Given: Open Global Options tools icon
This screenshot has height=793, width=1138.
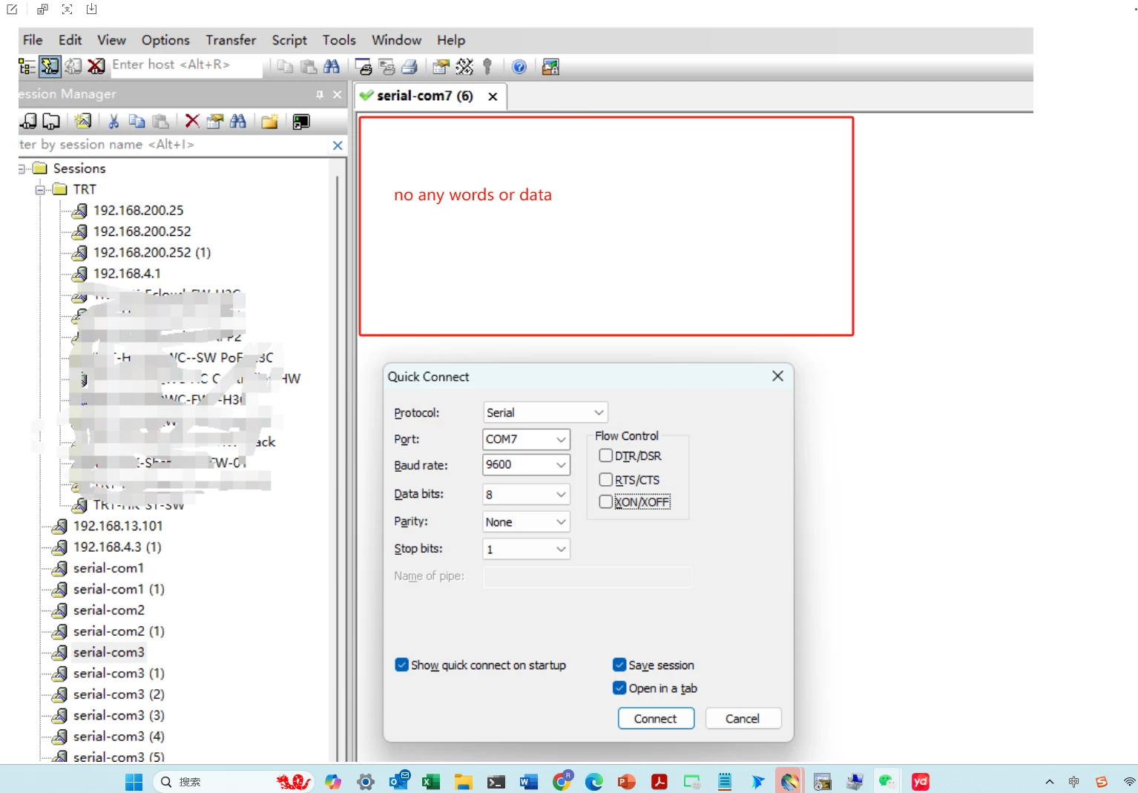Looking at the screenshot, I should (x=464, y=67).
